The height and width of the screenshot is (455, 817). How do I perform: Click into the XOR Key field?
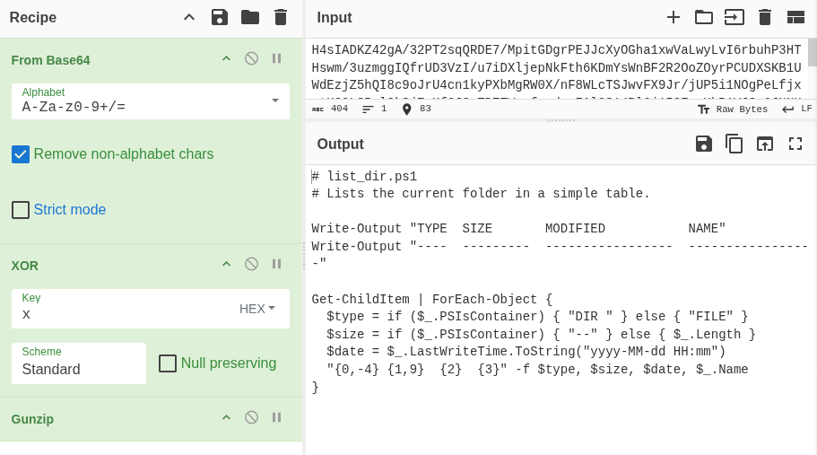126,314
